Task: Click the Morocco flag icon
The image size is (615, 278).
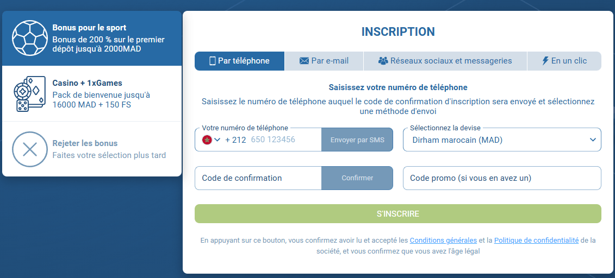Action: click(x=207, y=140)
